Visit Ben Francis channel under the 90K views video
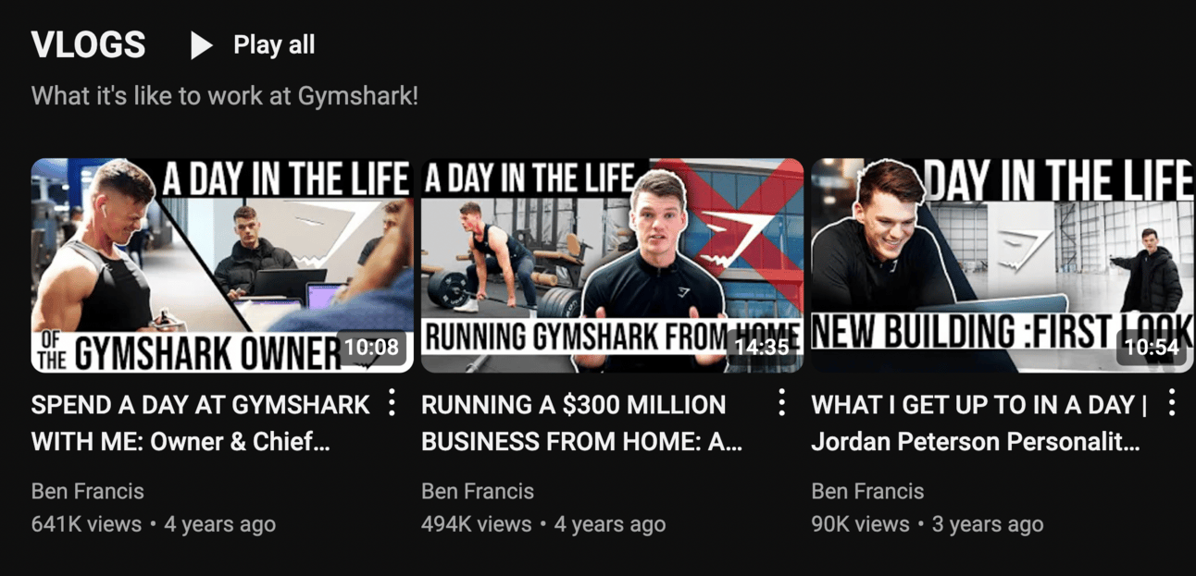The image size is (1196, 576). [x=867, y=491]
